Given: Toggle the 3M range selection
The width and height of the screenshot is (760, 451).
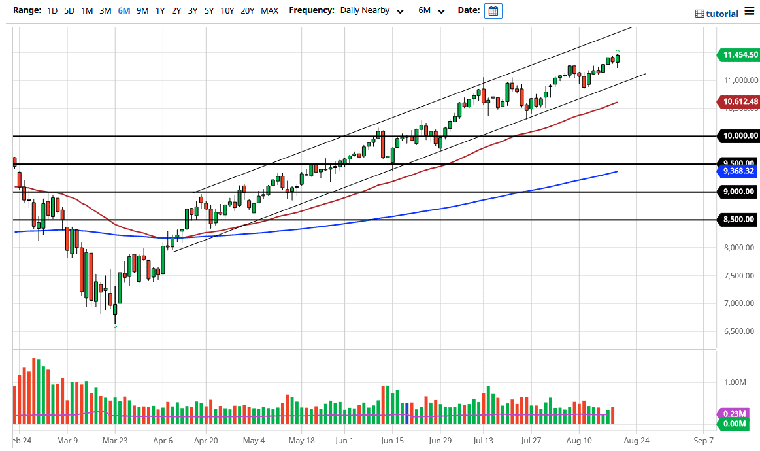Looking at the screenshot, I should tap(105, 11).
